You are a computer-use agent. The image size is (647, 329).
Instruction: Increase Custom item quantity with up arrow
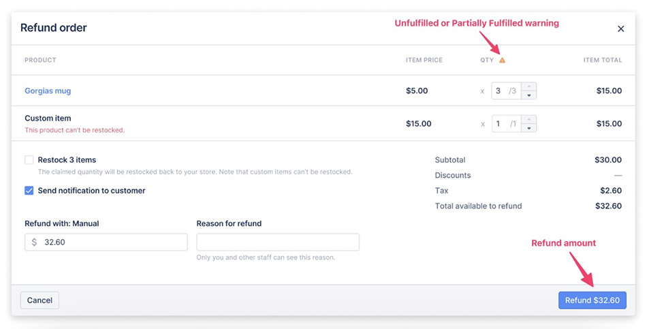[x=529, y=119]
